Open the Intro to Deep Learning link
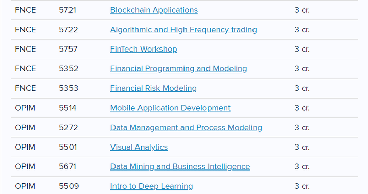 click(x=152, y=186)
